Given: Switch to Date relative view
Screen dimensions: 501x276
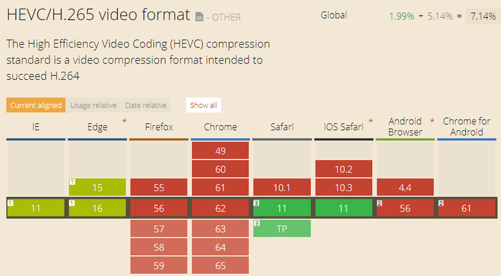Looking at the screenshot, I should [146, 105].
